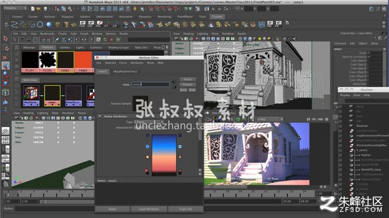Click the lock selection icon in the status line
This screenshot has width=389, height=218.
(x=135, y=9)
